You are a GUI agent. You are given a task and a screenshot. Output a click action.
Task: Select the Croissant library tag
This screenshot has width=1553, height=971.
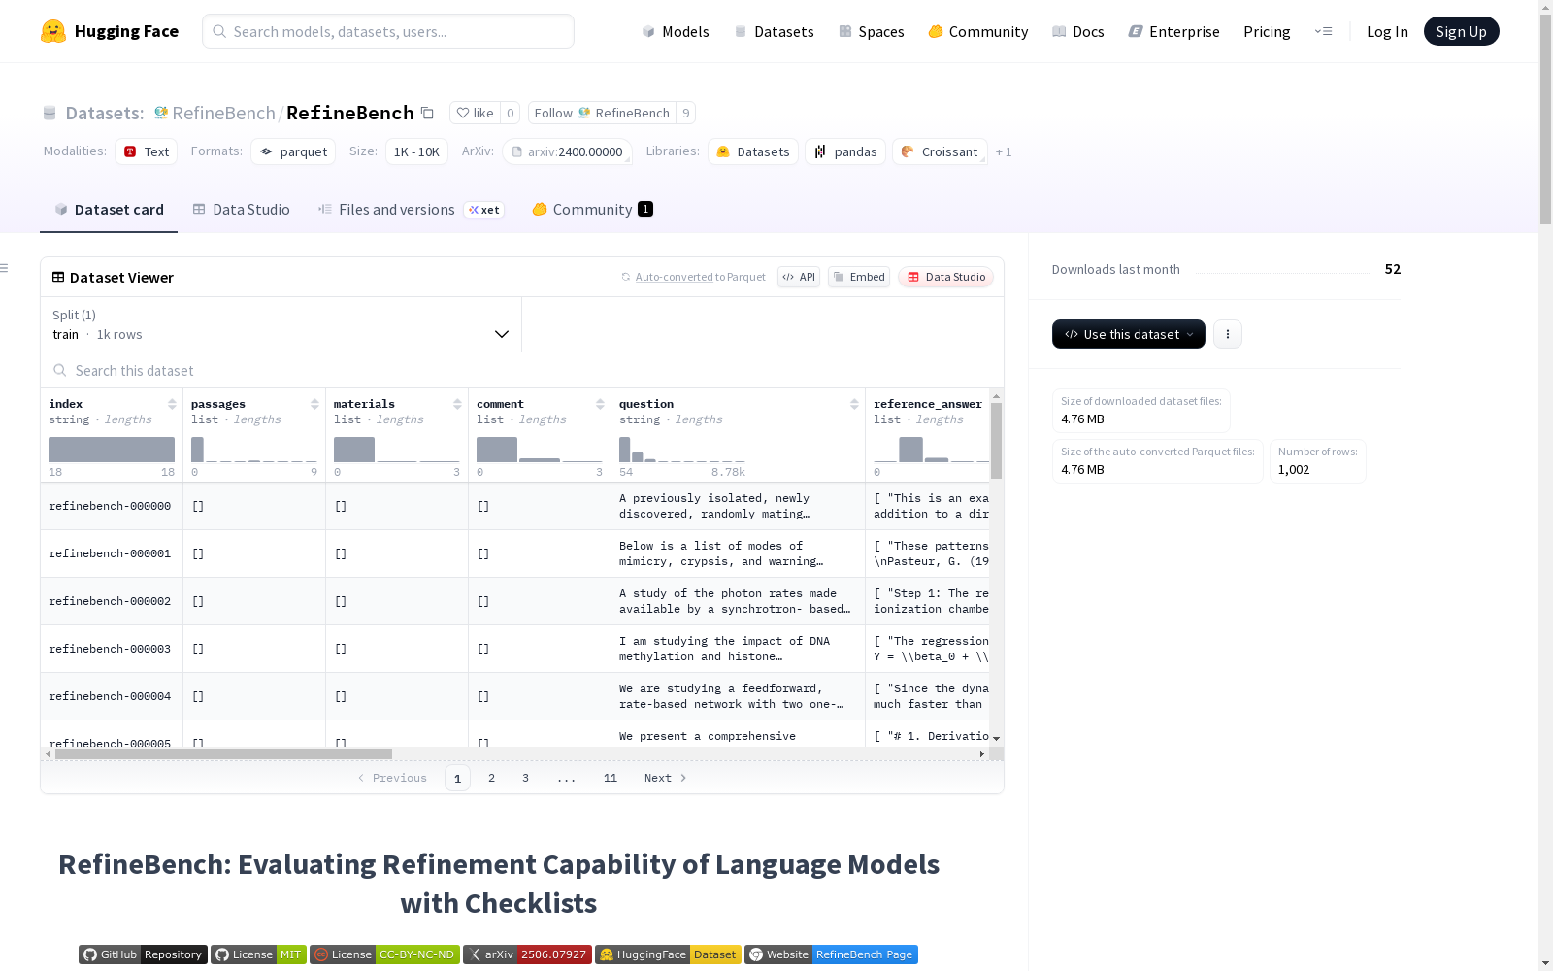(940, 151)
